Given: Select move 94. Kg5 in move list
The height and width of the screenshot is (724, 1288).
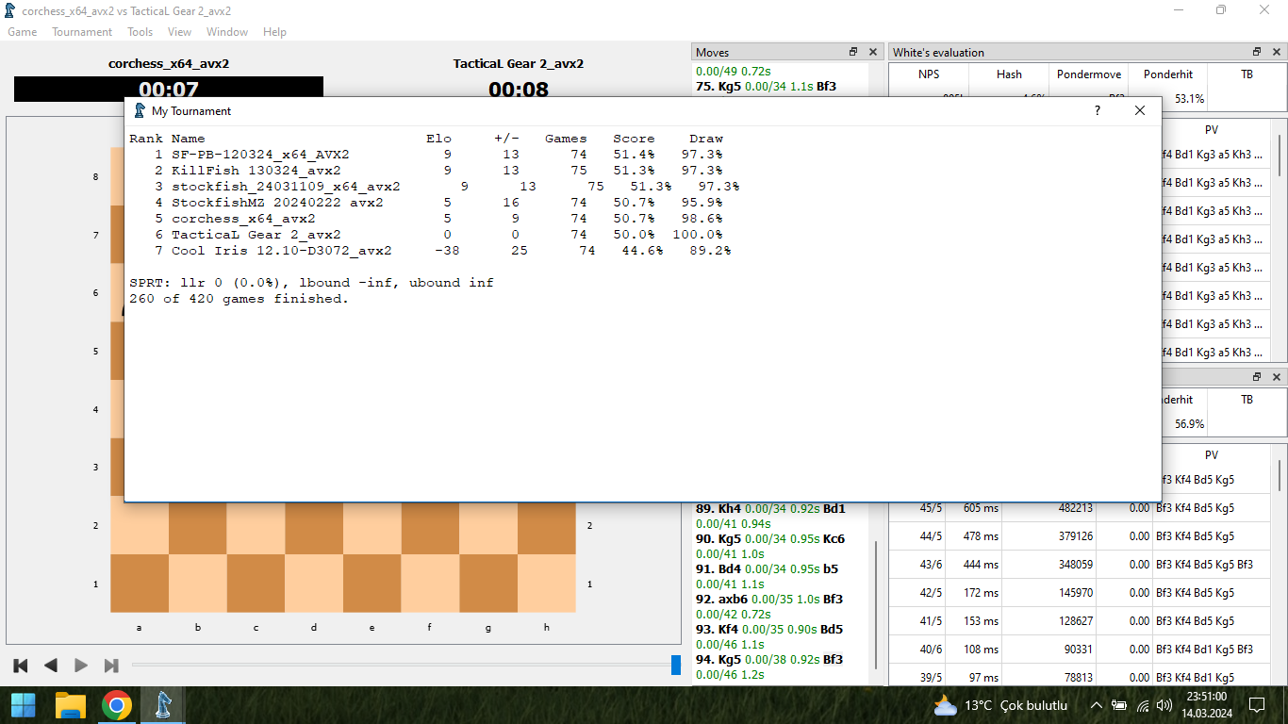Looking at the screenshot, I should coord(718,659).
